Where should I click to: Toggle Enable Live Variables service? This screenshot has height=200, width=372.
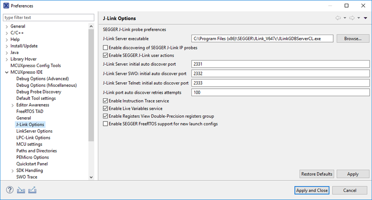pos(105,108)
